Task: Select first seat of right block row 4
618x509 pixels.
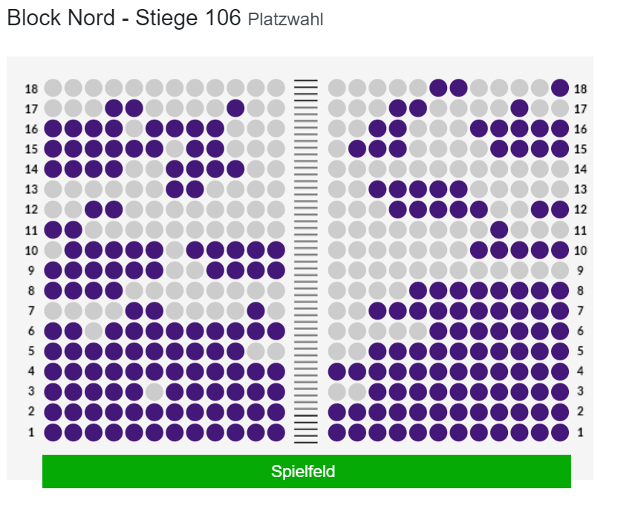Action: click(x=336, y=372)
